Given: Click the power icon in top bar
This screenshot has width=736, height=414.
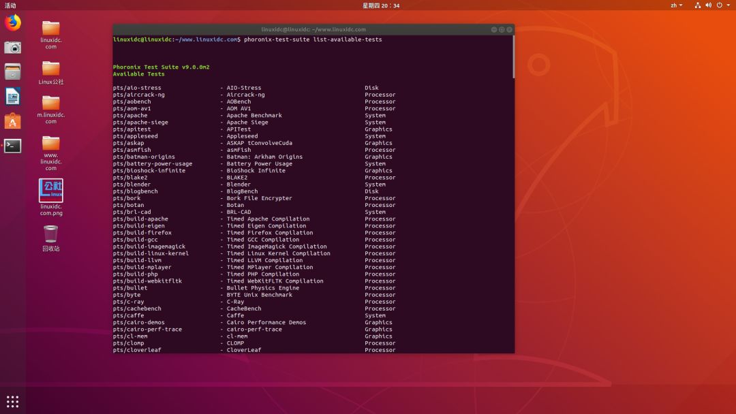Looking at the screenshot, I should 719,5.
